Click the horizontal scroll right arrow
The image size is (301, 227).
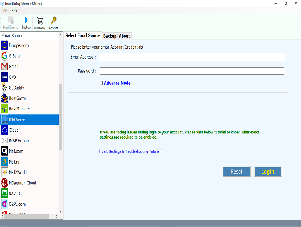coord(57,217)
